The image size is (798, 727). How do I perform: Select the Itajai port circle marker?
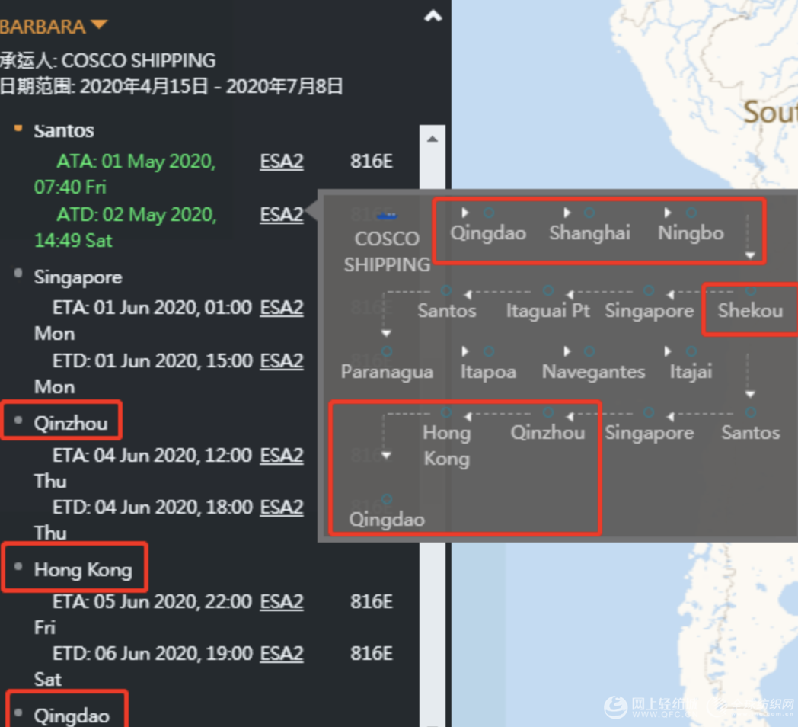pos(691,351)
